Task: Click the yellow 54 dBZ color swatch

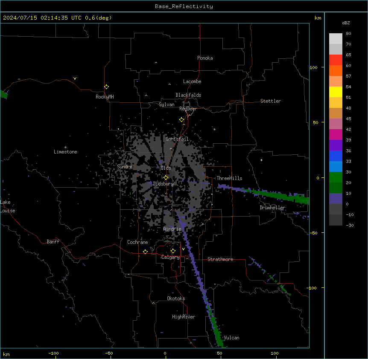Action: point(336,92)
